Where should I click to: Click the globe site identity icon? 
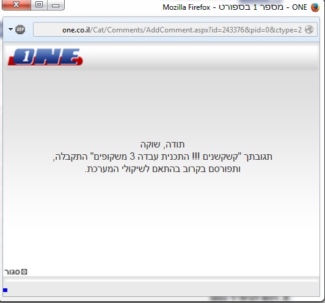click(x=309, y=29)
